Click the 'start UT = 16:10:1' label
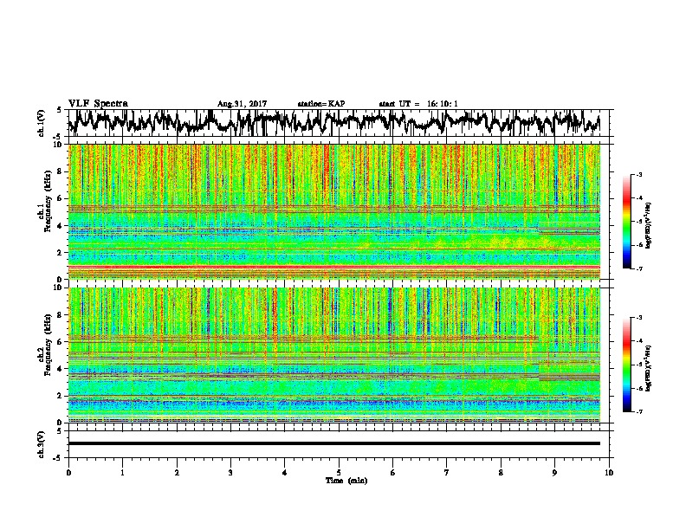The height and width of the screenshot is (530, 686). click(x=418, y=104)
